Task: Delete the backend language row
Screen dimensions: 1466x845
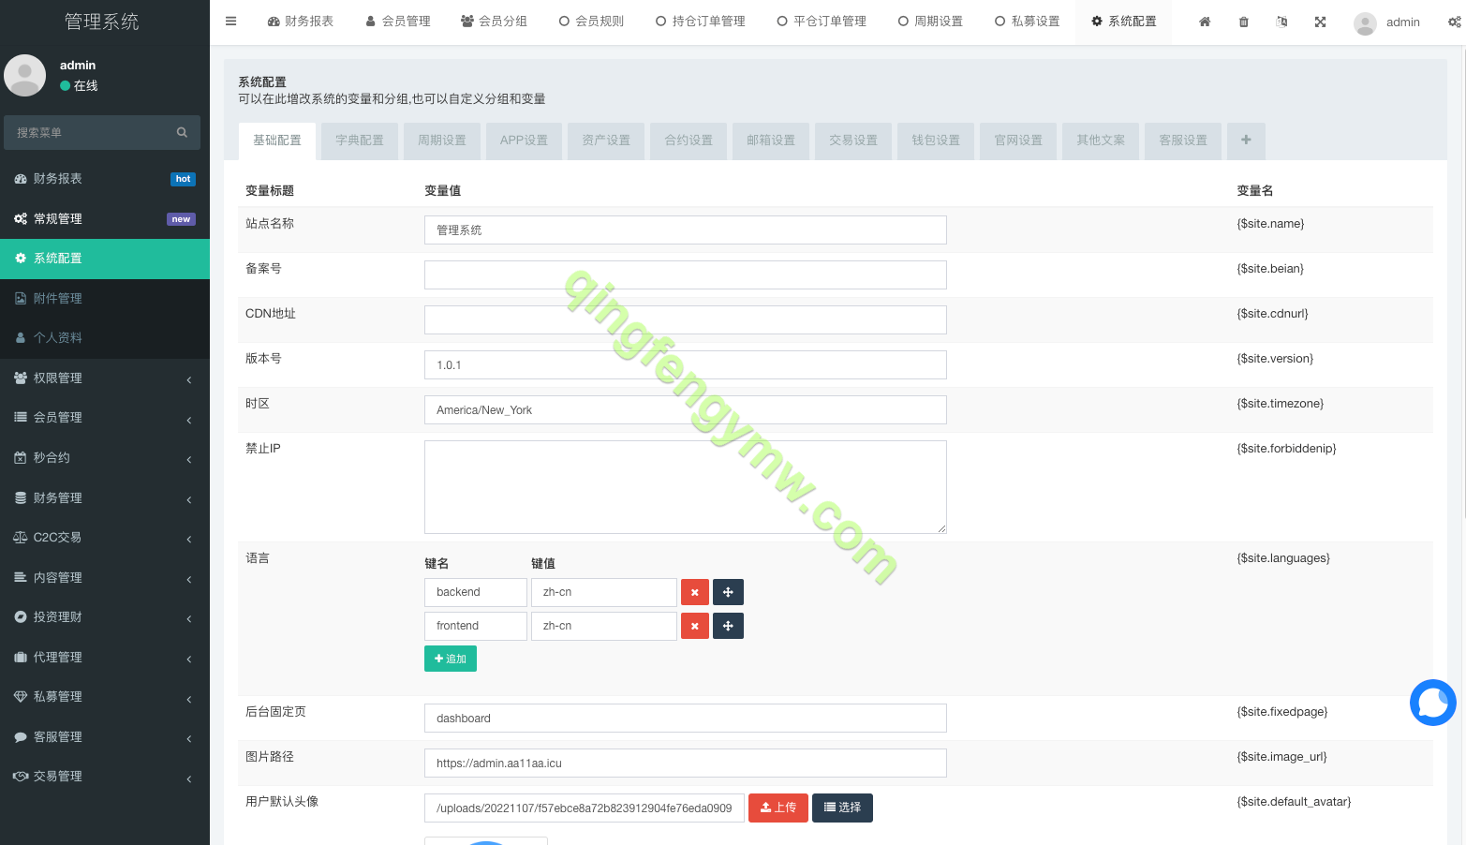Action: (695, 592)
